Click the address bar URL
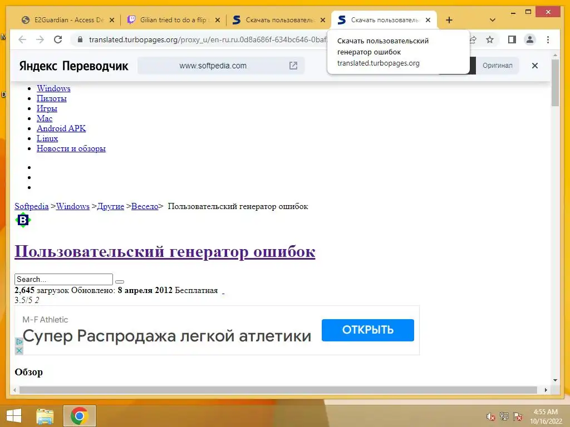Image resolution: width=570 pixels, height=427 pixels. pyautogui.click(x=207, y=39)
